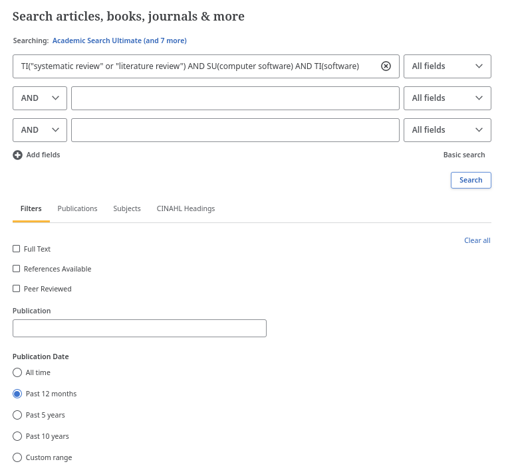Open the second row All fields dropdown

(447, 98)
